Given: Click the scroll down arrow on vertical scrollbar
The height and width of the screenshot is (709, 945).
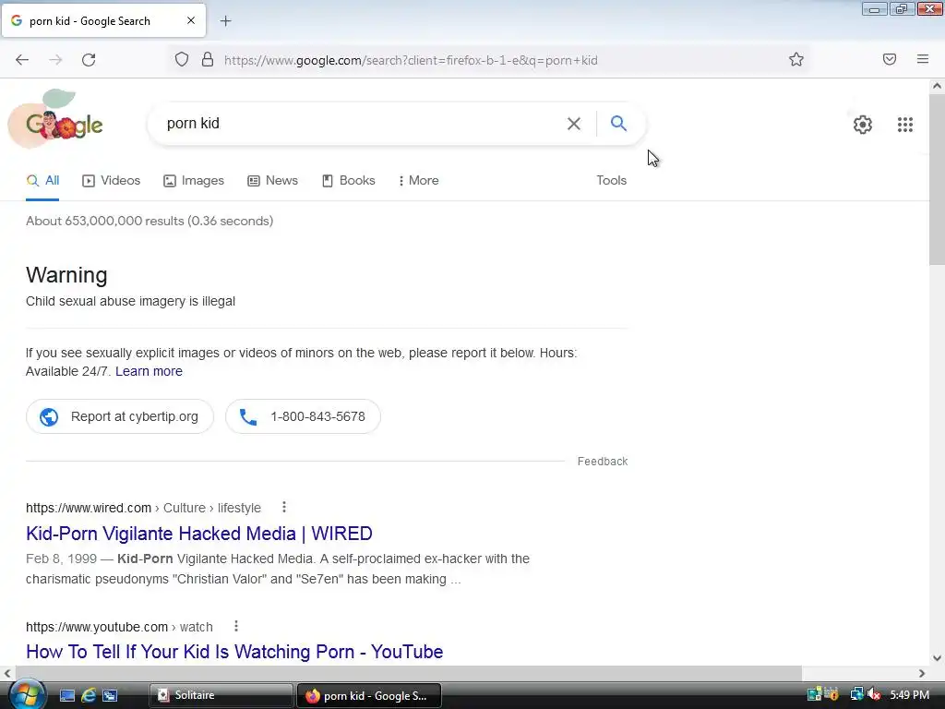Looking at the screenshot, I should [x=937, y=658].
